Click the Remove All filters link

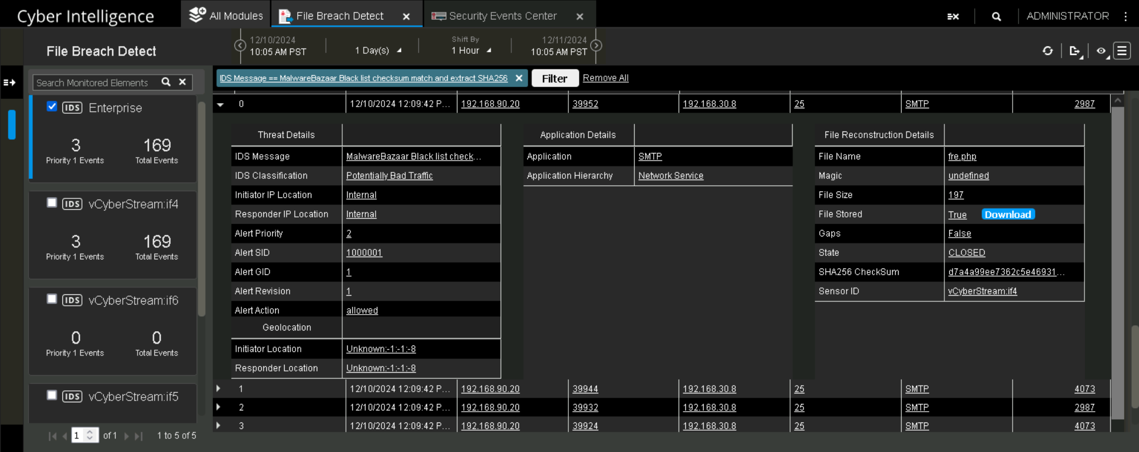click(x=605, y=78)
